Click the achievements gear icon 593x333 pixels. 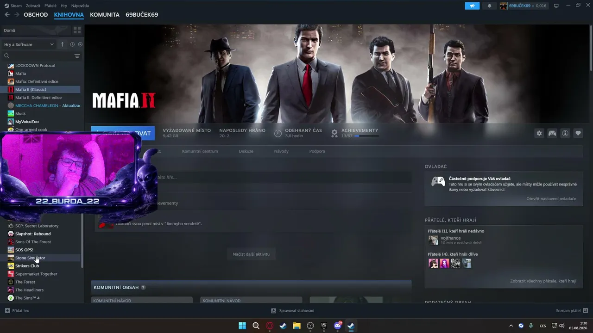pyautogui.click(x=334, y=133)
